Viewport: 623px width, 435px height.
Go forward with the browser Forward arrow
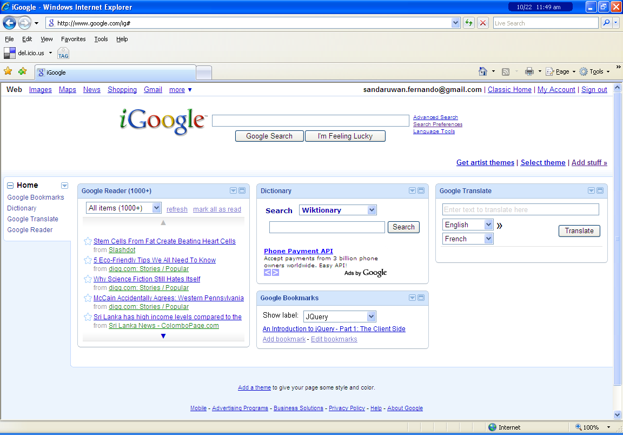pyautogui.click(x=25, y=23)
